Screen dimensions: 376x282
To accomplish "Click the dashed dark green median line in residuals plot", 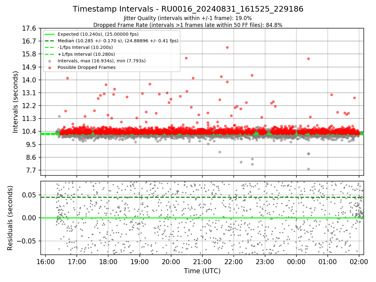I will pos(202,197).
